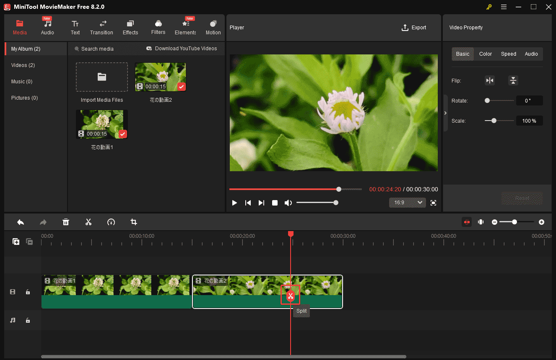
Task: Click the Export button
Action: [x=414, y=28]
